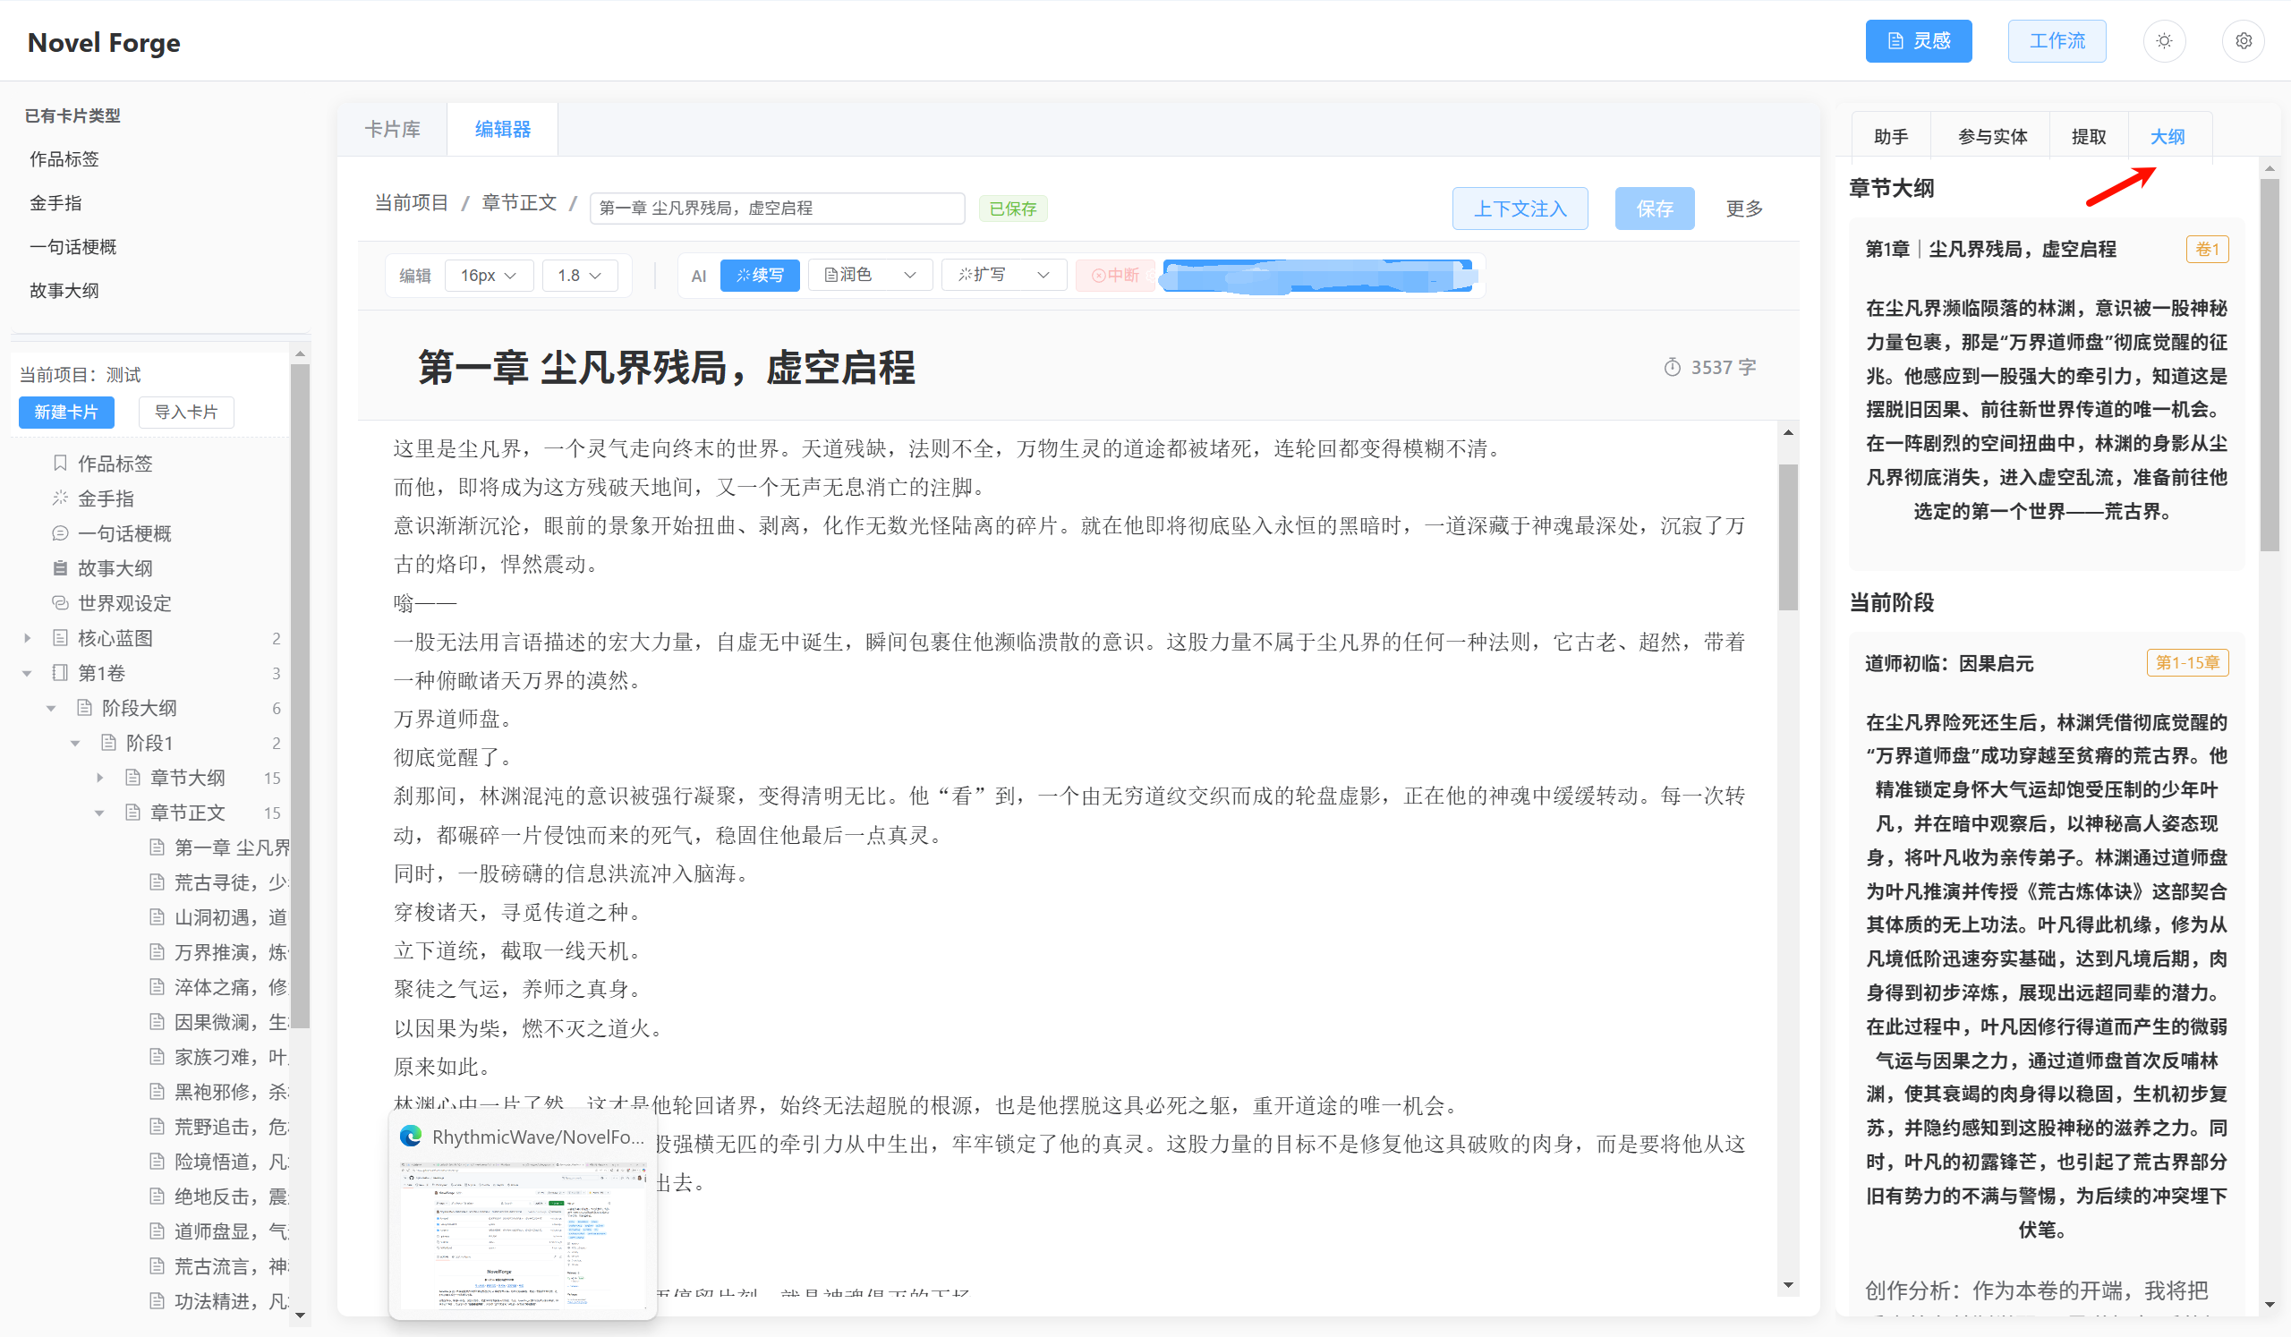Click the 灵感 inspiration button
Image resolution: width=2291 pixels, height=1337 pixels.
point(1918,41)
